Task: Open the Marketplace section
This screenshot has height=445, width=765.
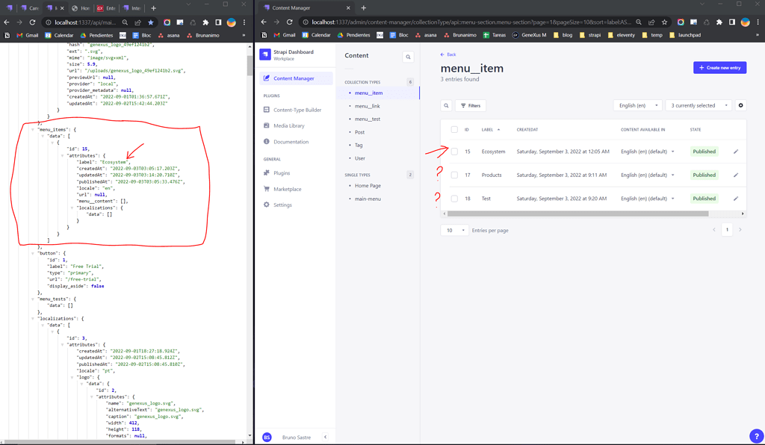Action: click(292, 189)
